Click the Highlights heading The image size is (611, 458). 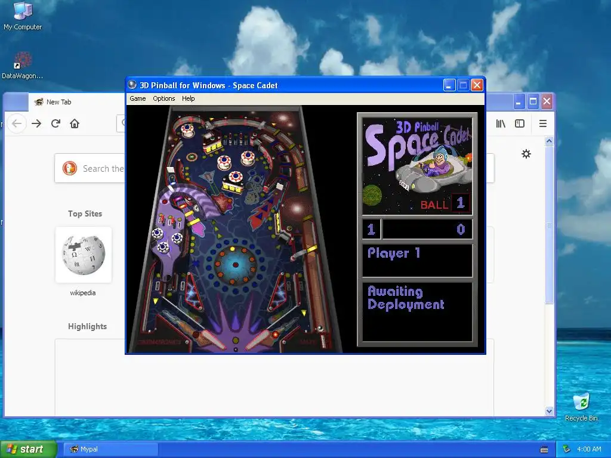point(87,326)
